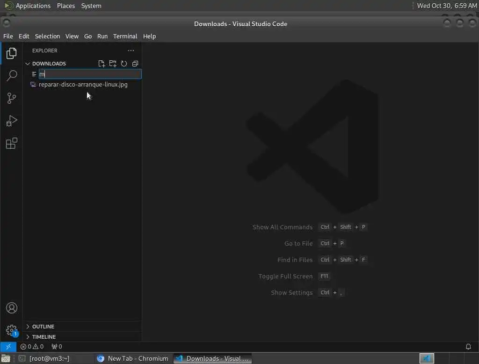The image size is (479, 364).
Task: Open Explorer views and more actions menu
Action: [131, 51]
